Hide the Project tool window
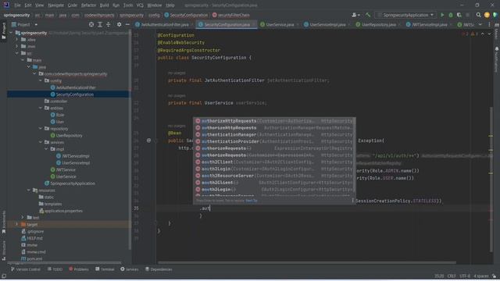Screen dimensions: 500x281 [x=127, y=24]
